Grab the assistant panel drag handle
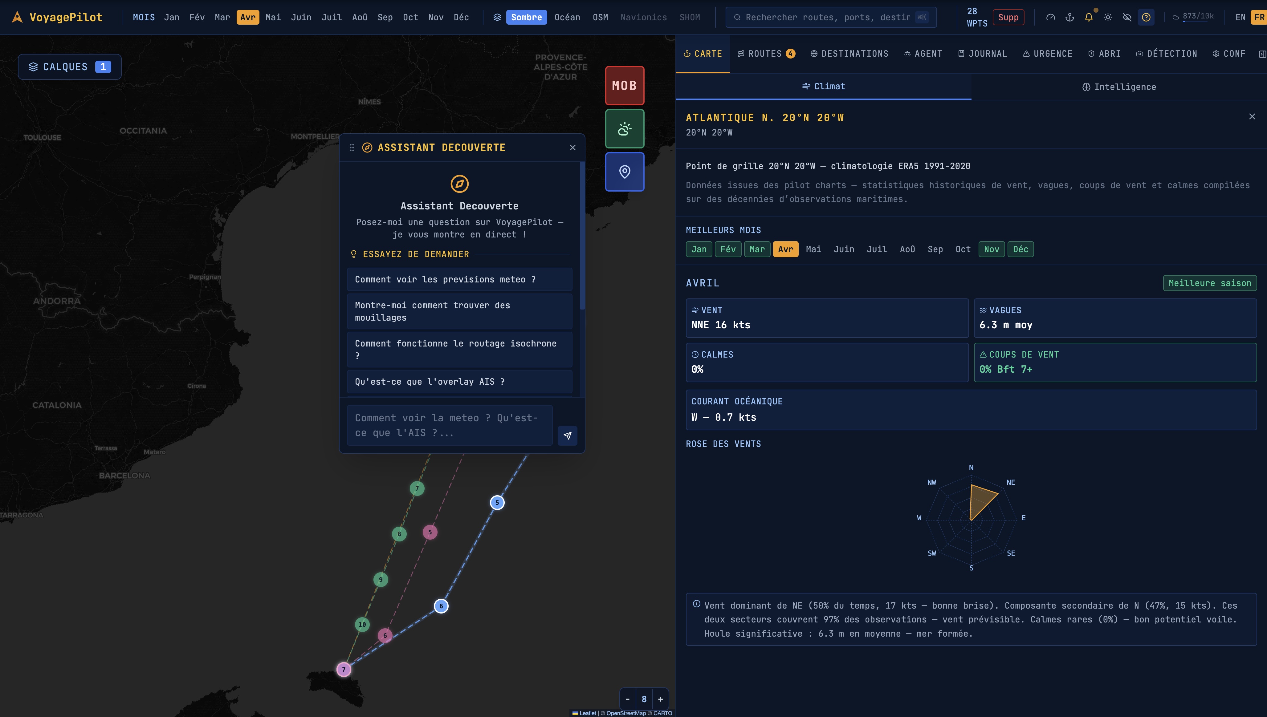Viewport: 1267px width, 717px height. (352, 147)
